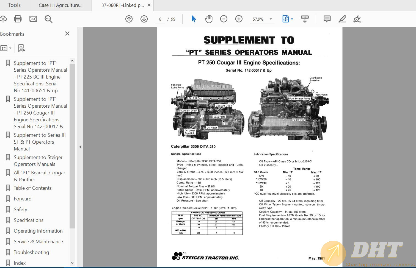Open PT 225 BC III bookmark
The height and width of the screenshot is (268, 416).
click(x=40, y=77)
